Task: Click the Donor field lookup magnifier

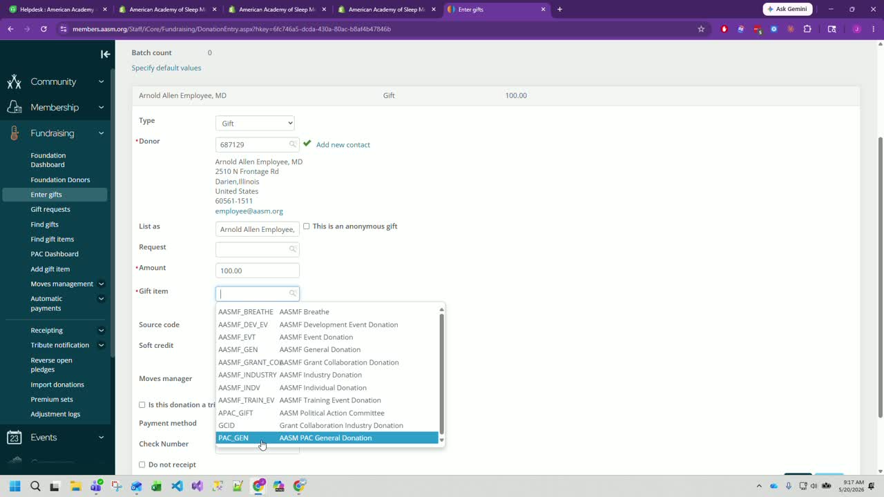Action: click(x=293, y=144)
